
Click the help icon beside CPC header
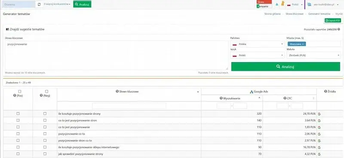point(285,98)
